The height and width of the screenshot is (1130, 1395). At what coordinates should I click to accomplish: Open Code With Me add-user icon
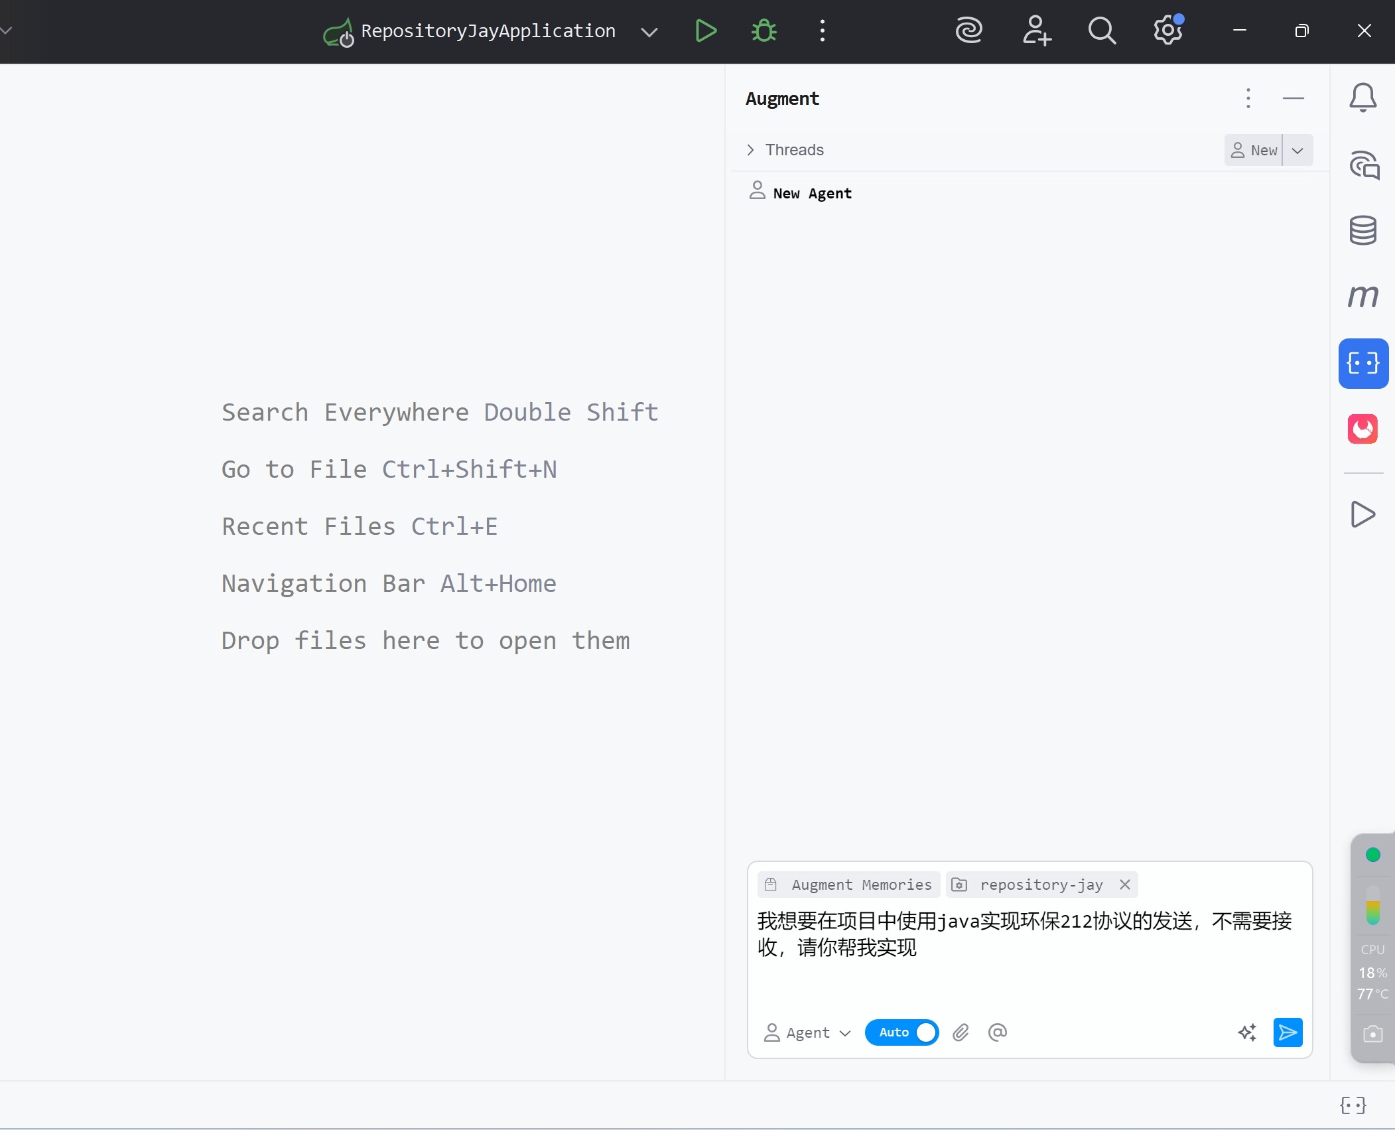coord(1037,31)
